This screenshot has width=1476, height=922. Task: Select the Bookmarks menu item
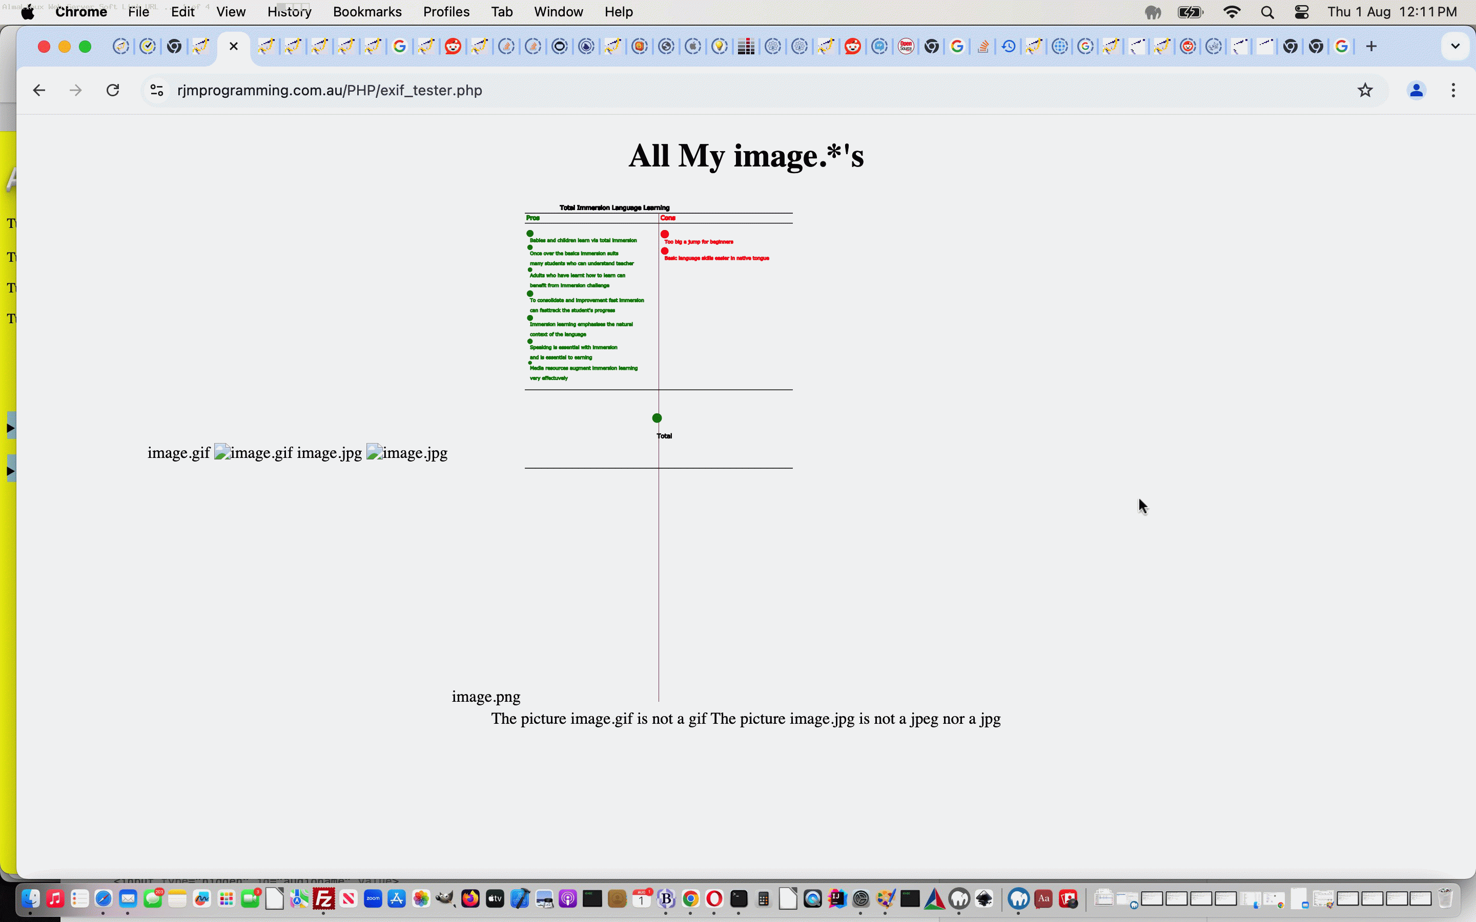(x=366, y=12)
